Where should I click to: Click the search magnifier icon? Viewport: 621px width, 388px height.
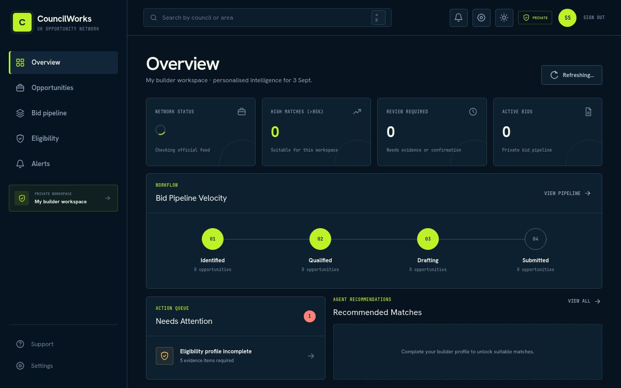click(154, 18)
